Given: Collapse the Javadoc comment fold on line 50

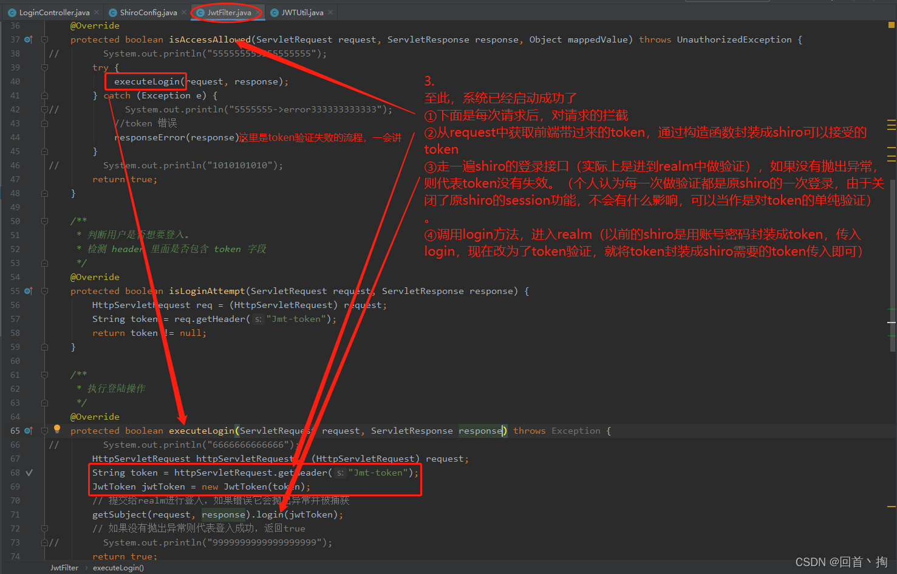Looking at the screenshot, I should pyautogui.click(x=44, y=221).
